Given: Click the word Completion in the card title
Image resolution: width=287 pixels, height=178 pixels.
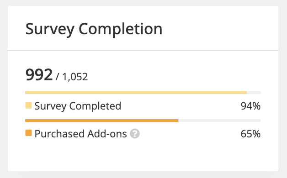Looking at the screenshot, I should (x=121, y=29).
